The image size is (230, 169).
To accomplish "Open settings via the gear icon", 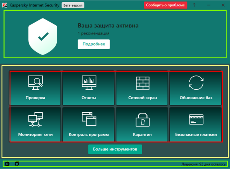I will tap(7, 164).
